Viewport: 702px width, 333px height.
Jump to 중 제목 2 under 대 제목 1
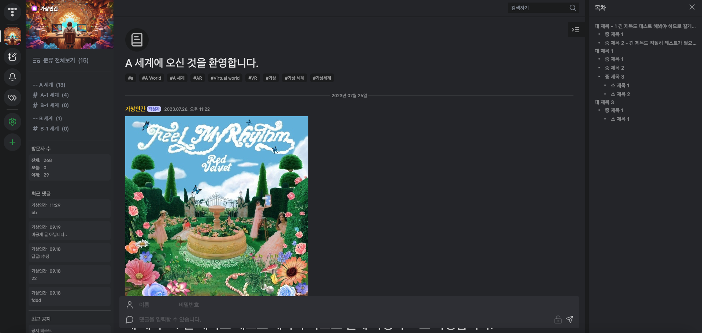(x=614, y=68)
